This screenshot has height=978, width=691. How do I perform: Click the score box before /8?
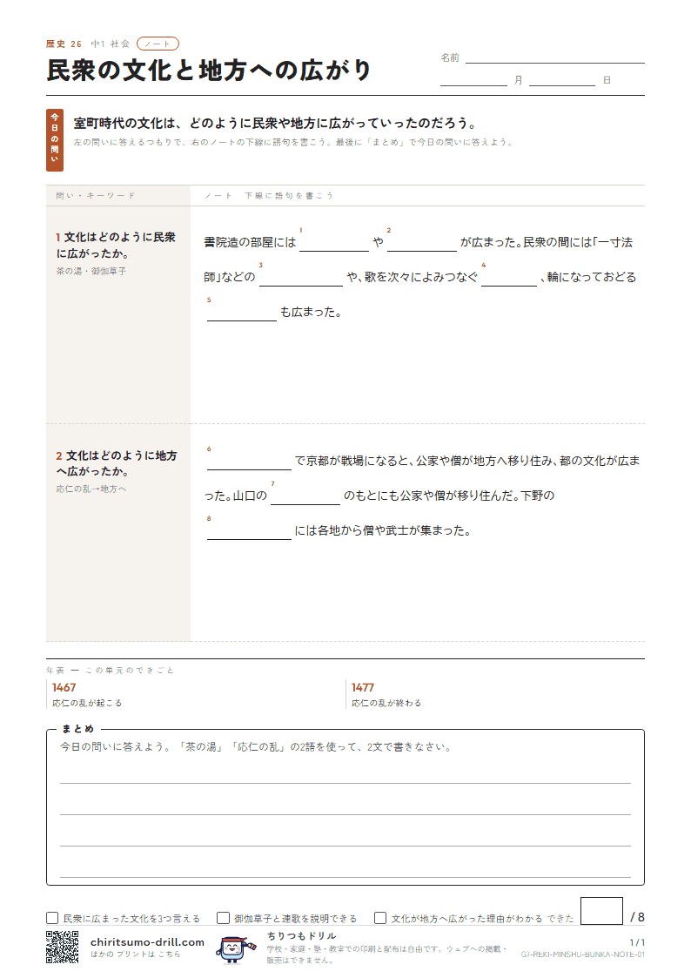tap(601, 911)
